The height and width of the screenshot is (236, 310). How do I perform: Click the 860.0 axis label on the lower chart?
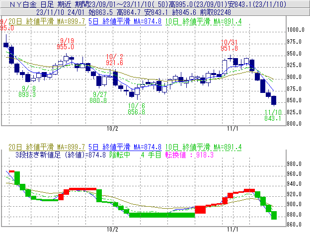[x=294, y=225]
